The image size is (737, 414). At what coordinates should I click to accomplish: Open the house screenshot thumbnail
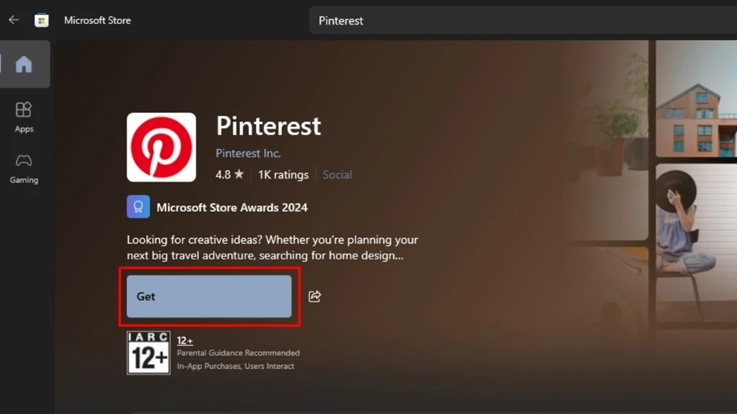(696, 98)
